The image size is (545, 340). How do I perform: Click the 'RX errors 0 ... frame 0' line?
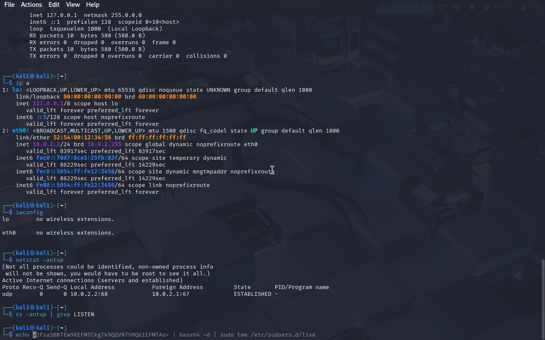tap(103, 42)
